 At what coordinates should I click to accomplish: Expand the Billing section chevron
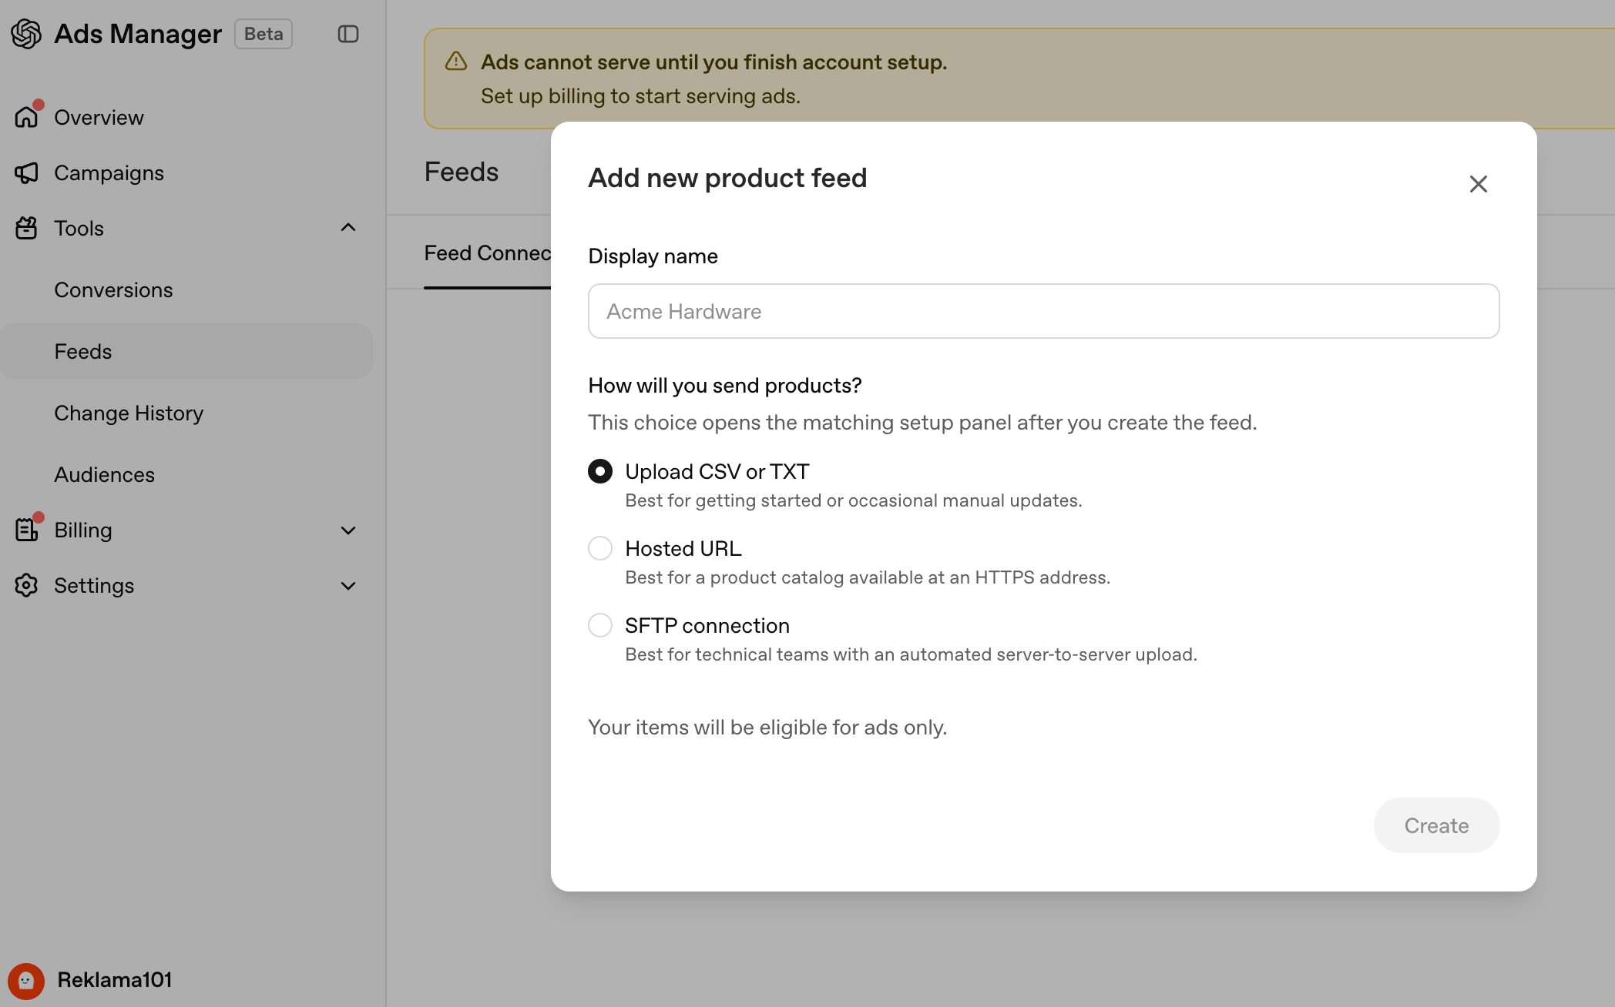tap(348, 530)
